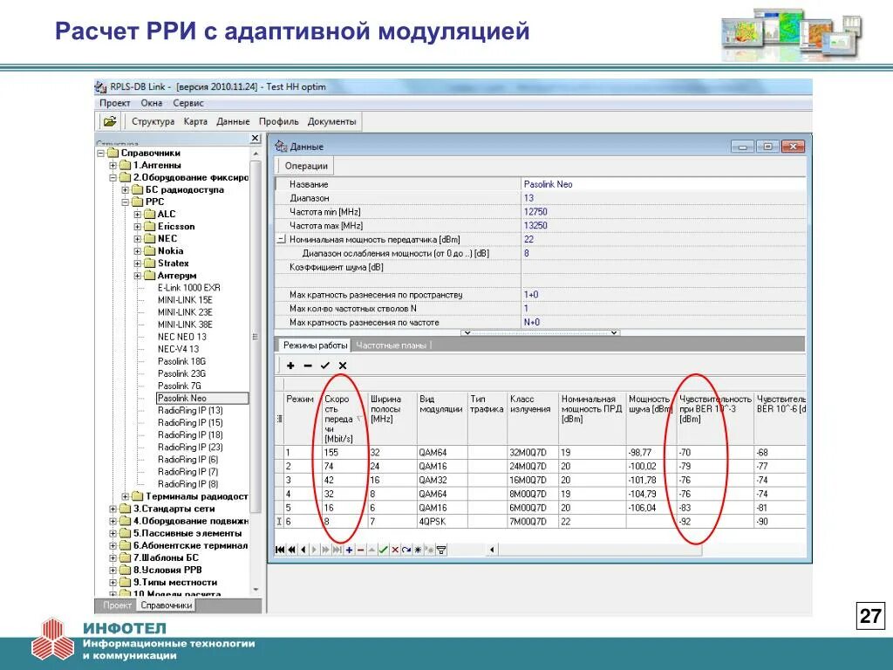
Task: Expand the NEC folder
Action: click(137, 239)
